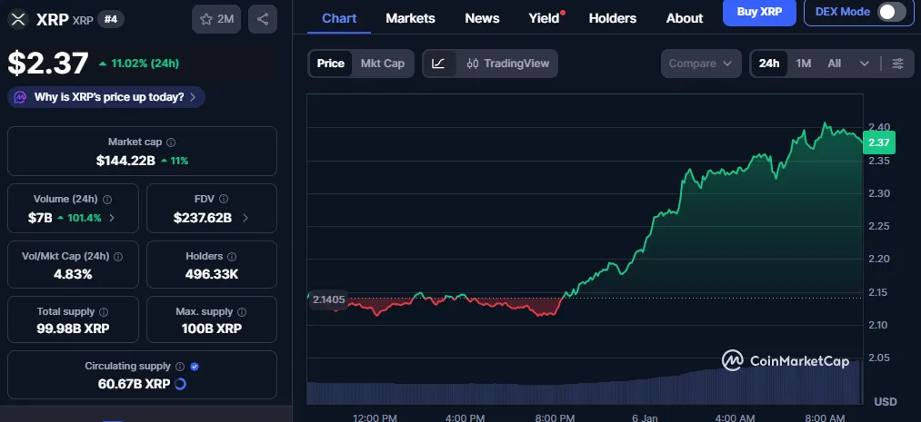The height and width of the screenshot is (422, 921).
Task: Click the 496.33K holders value
Action: click(212, 274)
